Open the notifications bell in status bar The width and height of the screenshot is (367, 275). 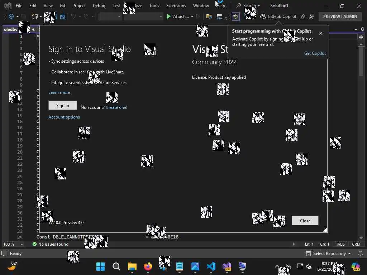coord(361,254)
